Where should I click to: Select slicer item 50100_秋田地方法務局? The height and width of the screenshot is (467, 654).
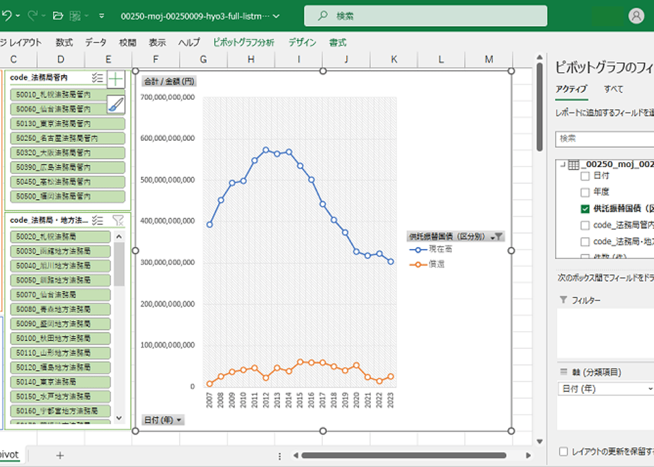(60, 338)
